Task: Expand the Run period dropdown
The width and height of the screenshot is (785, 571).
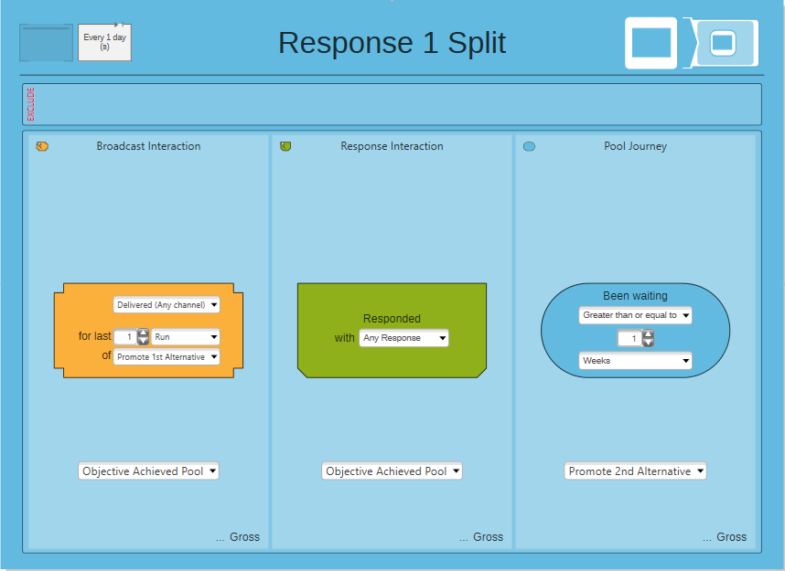Action: pos(185,336)
